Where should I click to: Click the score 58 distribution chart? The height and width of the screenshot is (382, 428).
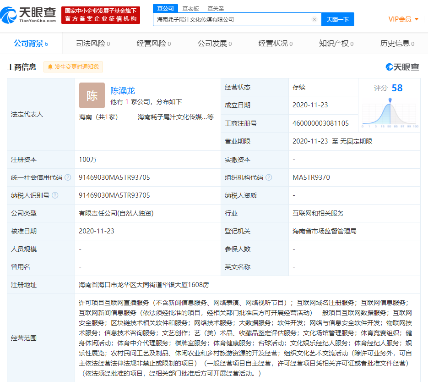[x=390, y=113]
